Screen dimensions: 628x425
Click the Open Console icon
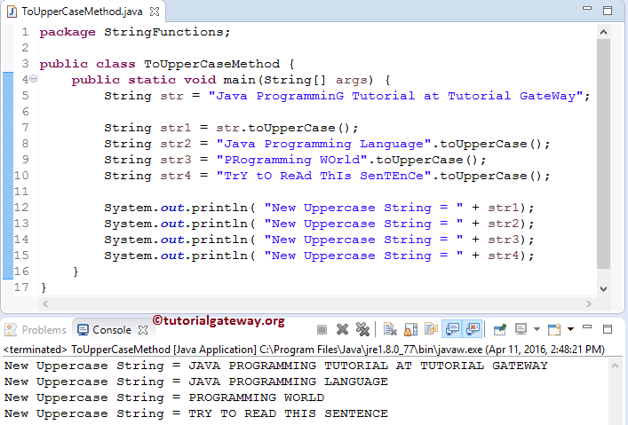[x=554, y=330]
